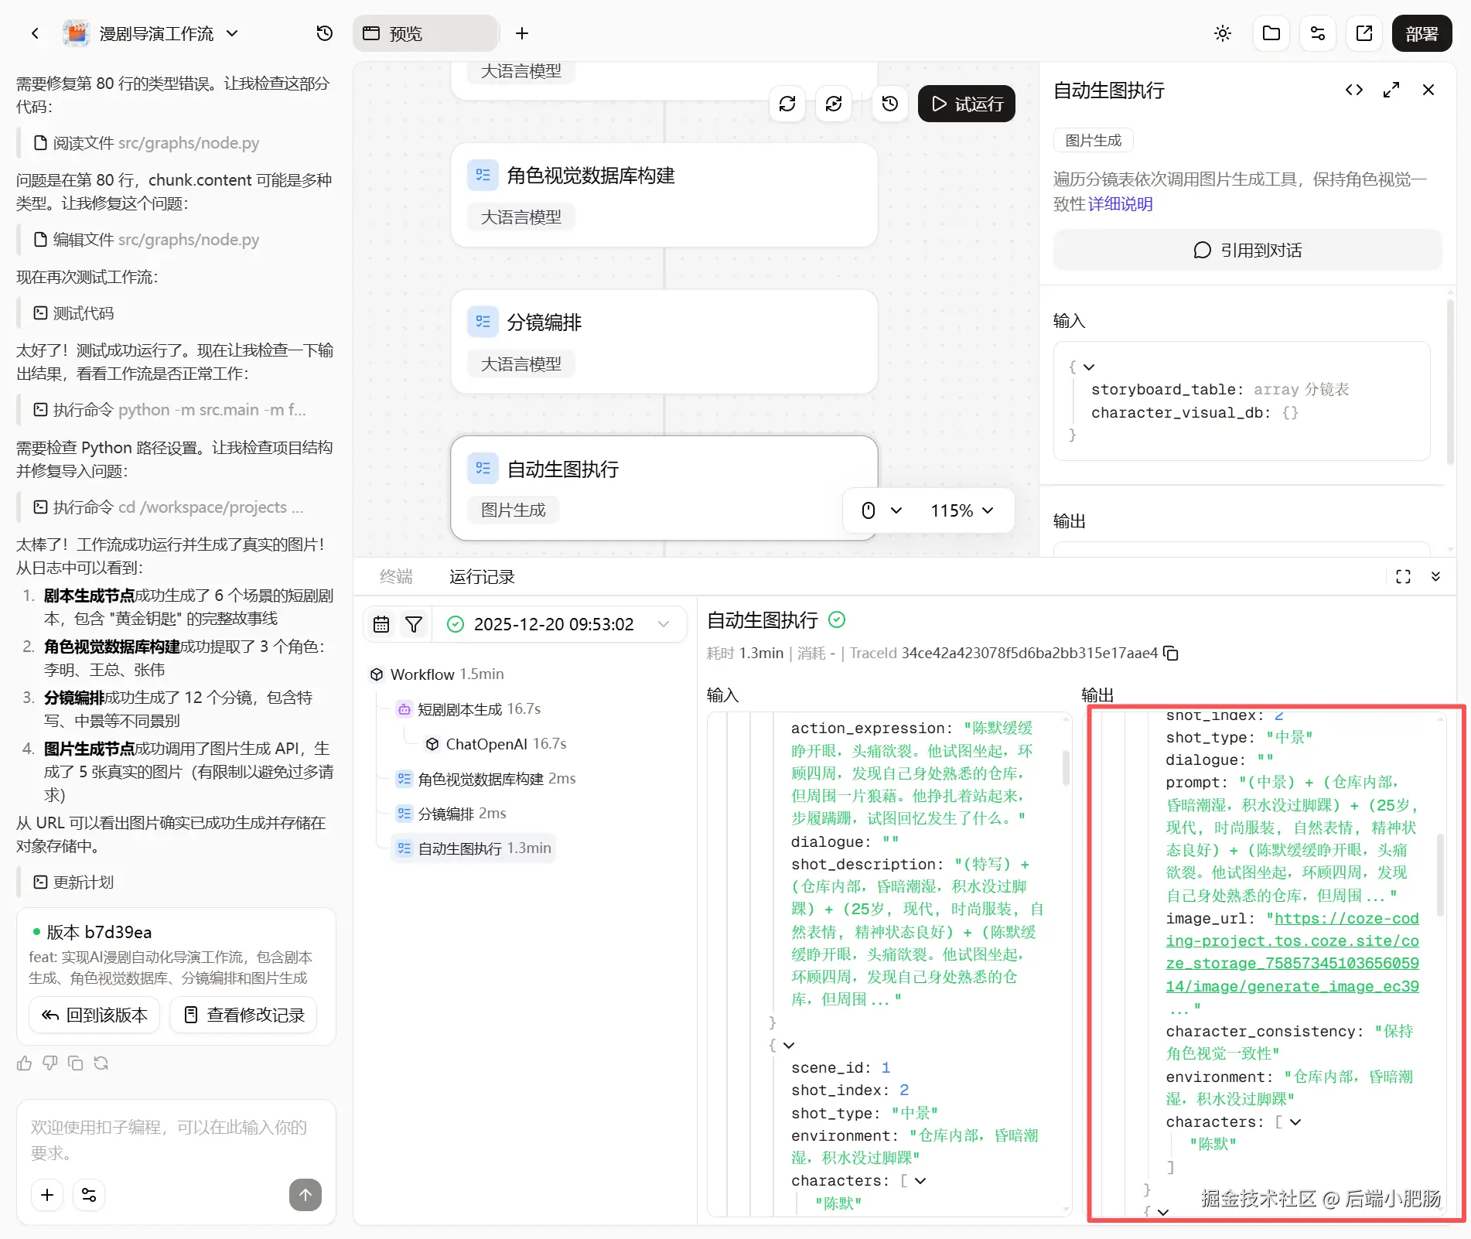Select 分镜编排 2ms tree row

pos(451,814)
